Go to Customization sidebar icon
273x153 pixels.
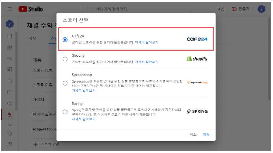click(x=10, y=124)
